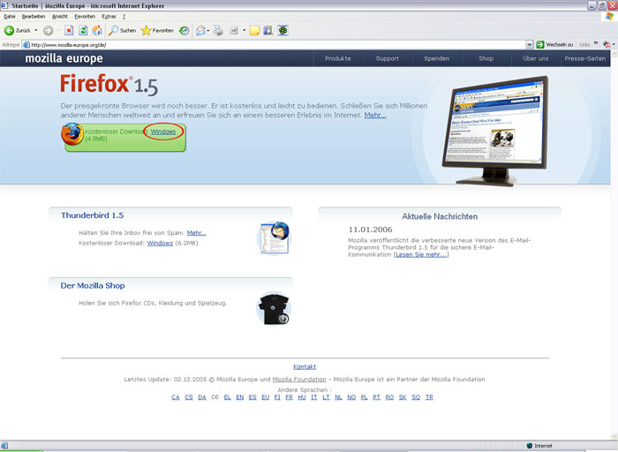Go to the Produkte navigation tab

(338, 58)
